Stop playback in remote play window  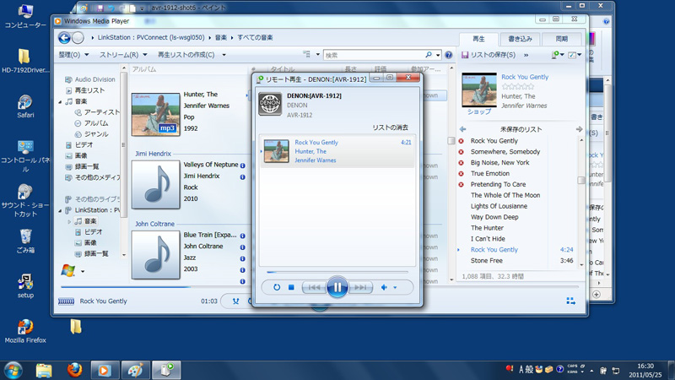tap(291, 287)
